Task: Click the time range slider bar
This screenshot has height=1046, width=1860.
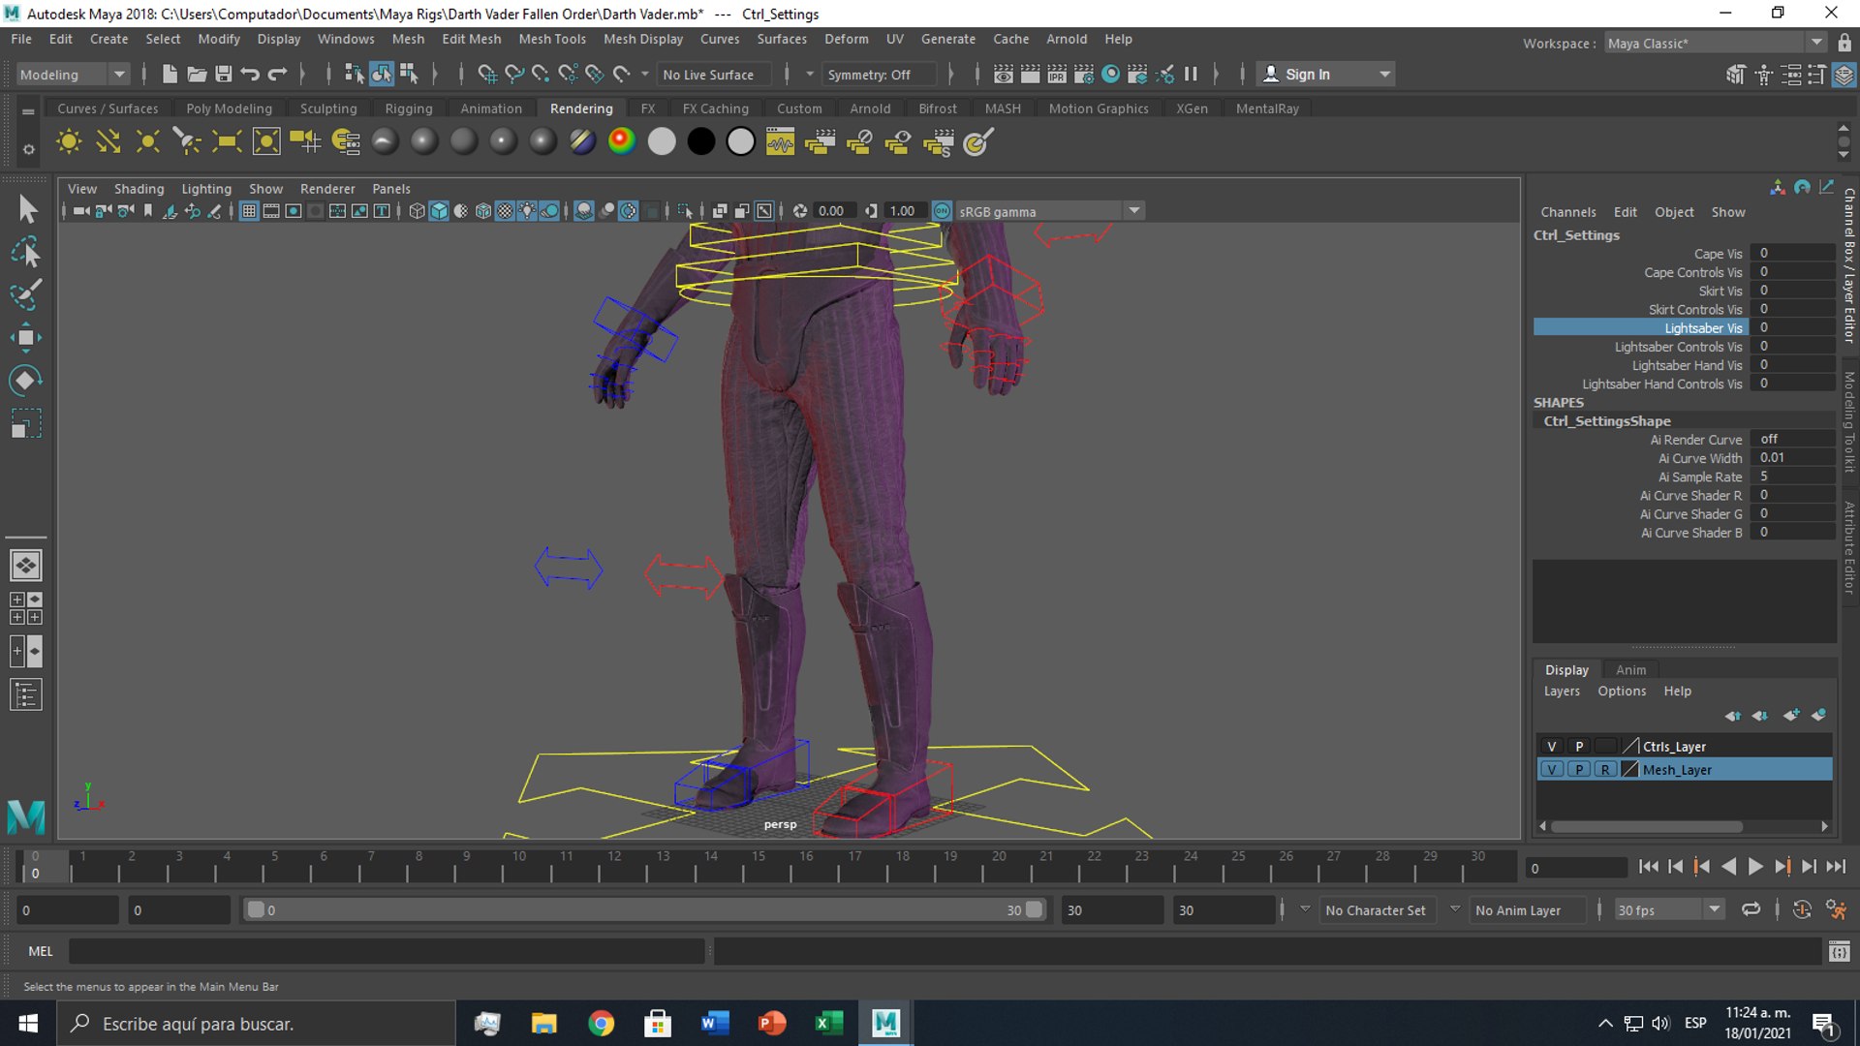Action: pyautogui.click(x=644, y=909)
